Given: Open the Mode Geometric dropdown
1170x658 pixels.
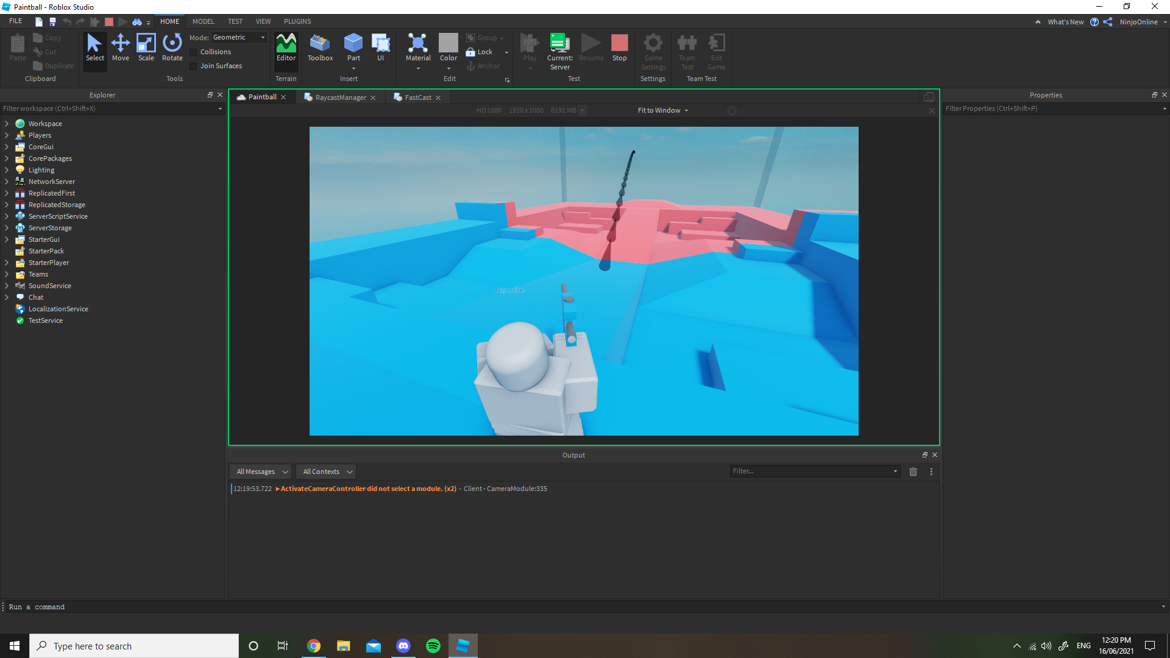Looking at the screenshot, I should pyautogui.click(x=239, y=38).
